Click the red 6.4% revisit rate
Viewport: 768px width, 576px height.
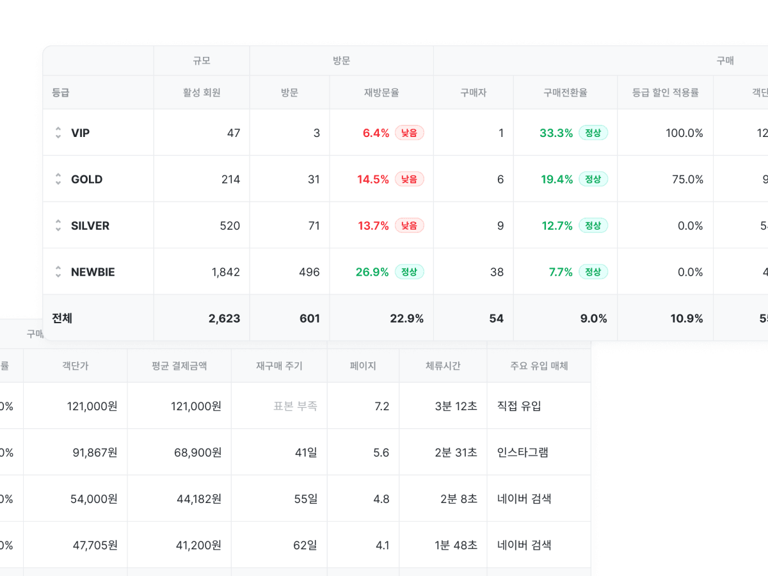pyautogui.click(x=376, y=133)
